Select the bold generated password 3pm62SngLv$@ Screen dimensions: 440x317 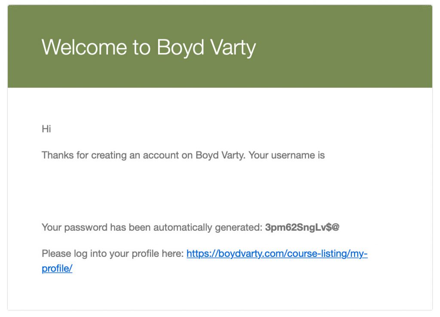click(x=302, y=227)
